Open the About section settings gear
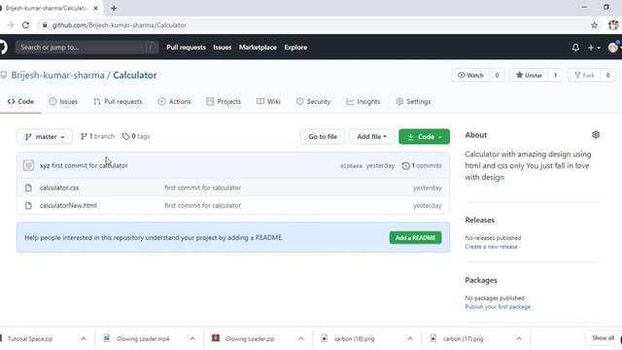 point(596,135)
